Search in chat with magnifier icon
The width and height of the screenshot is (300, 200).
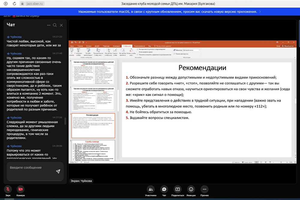click(x=55, y=25)
